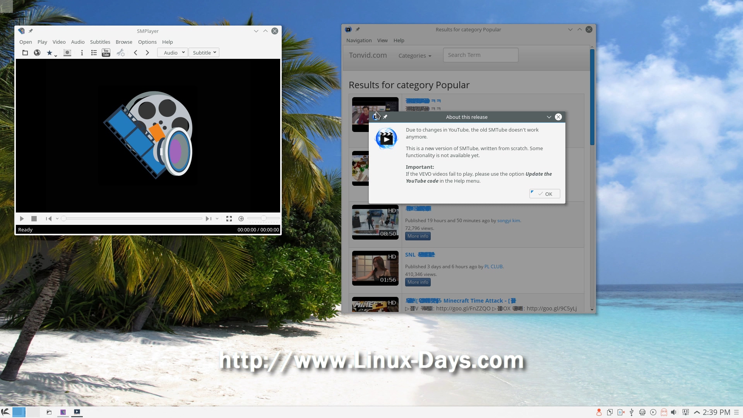Image resolution: width=743 pixels, height=418 pixels.
Task: Open the system tray volume icon
Action: coord(674,412)
